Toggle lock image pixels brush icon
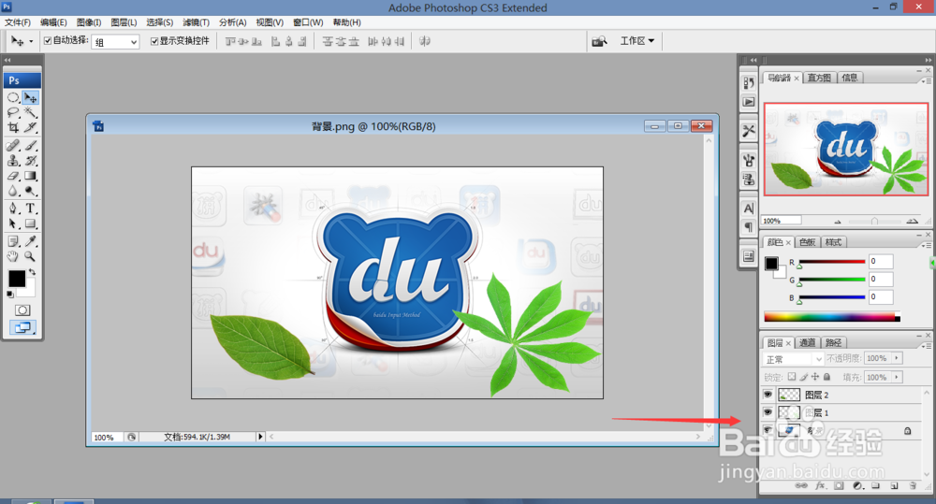936x504 pixels. click(803, 377)
